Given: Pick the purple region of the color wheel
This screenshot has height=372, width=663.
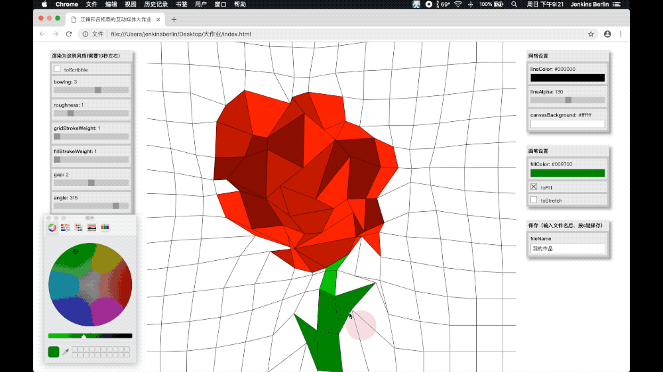Looking at the screenshot, I should click(106, 310).
